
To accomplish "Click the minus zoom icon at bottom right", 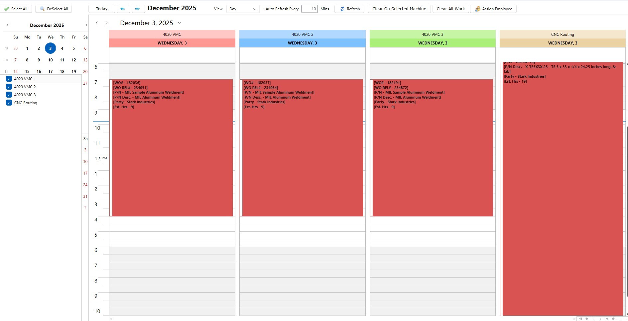I will (626, 319).
